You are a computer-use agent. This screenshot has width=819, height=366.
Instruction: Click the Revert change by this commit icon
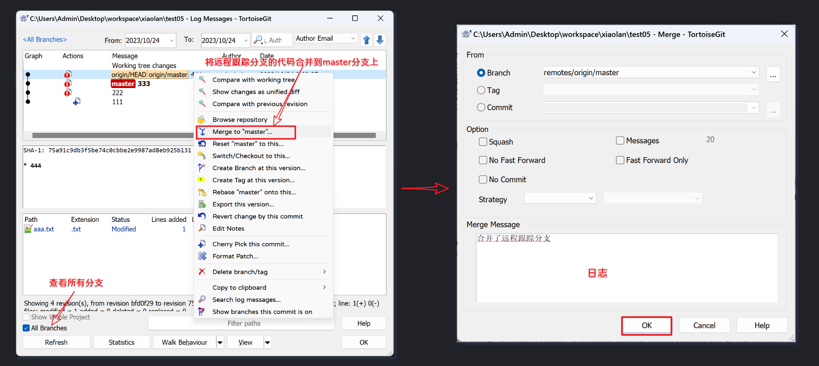202,216
